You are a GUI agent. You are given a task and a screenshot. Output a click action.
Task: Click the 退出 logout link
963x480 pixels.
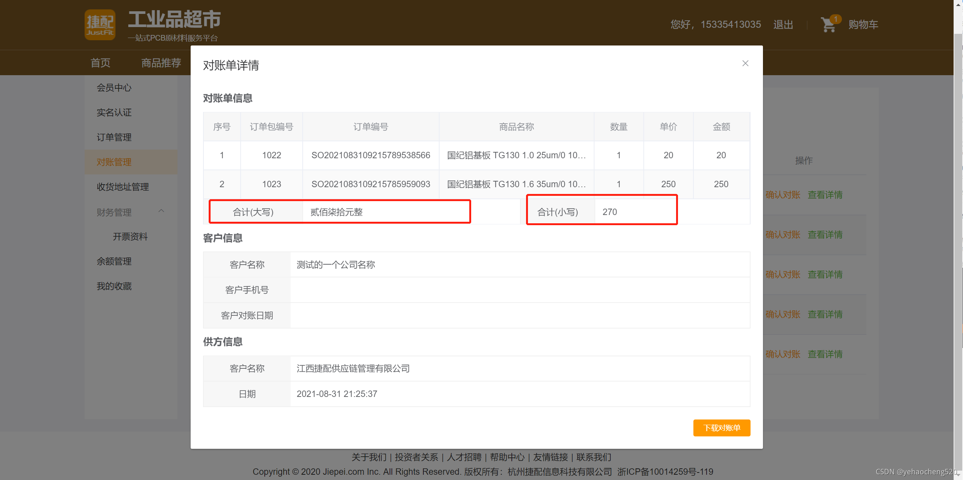(x=783, y=25)
